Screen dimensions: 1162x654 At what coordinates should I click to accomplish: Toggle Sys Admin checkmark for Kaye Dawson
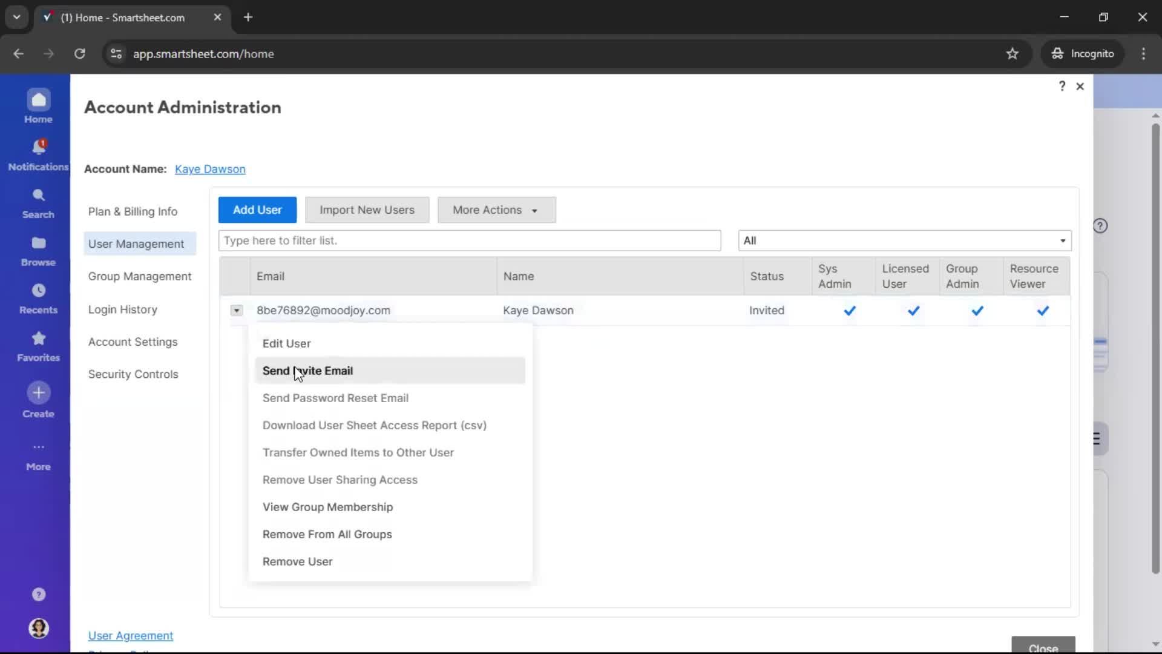coord(849,311)
